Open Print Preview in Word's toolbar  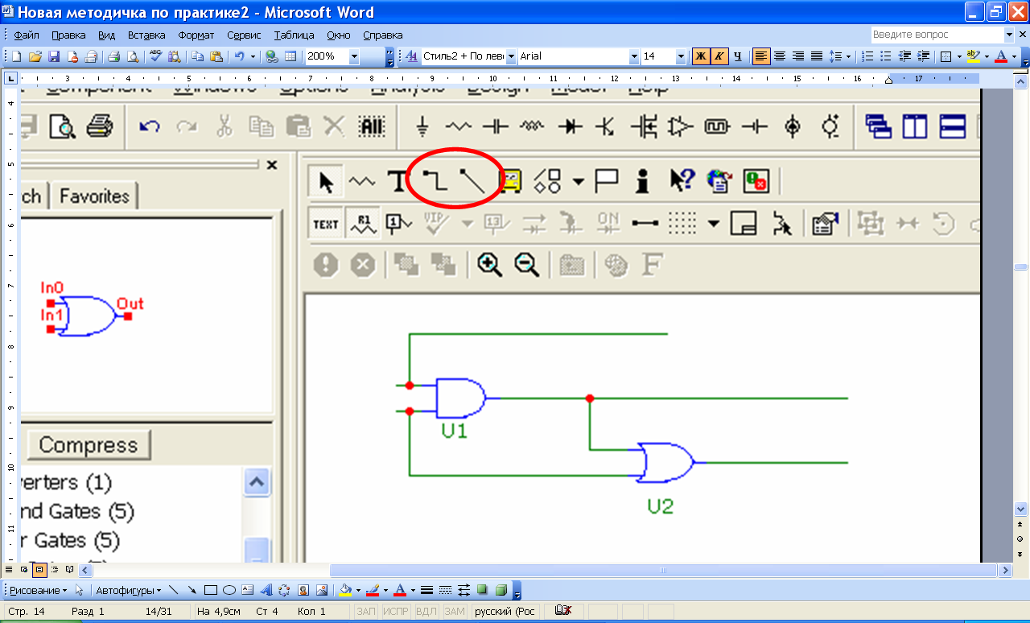132,56
